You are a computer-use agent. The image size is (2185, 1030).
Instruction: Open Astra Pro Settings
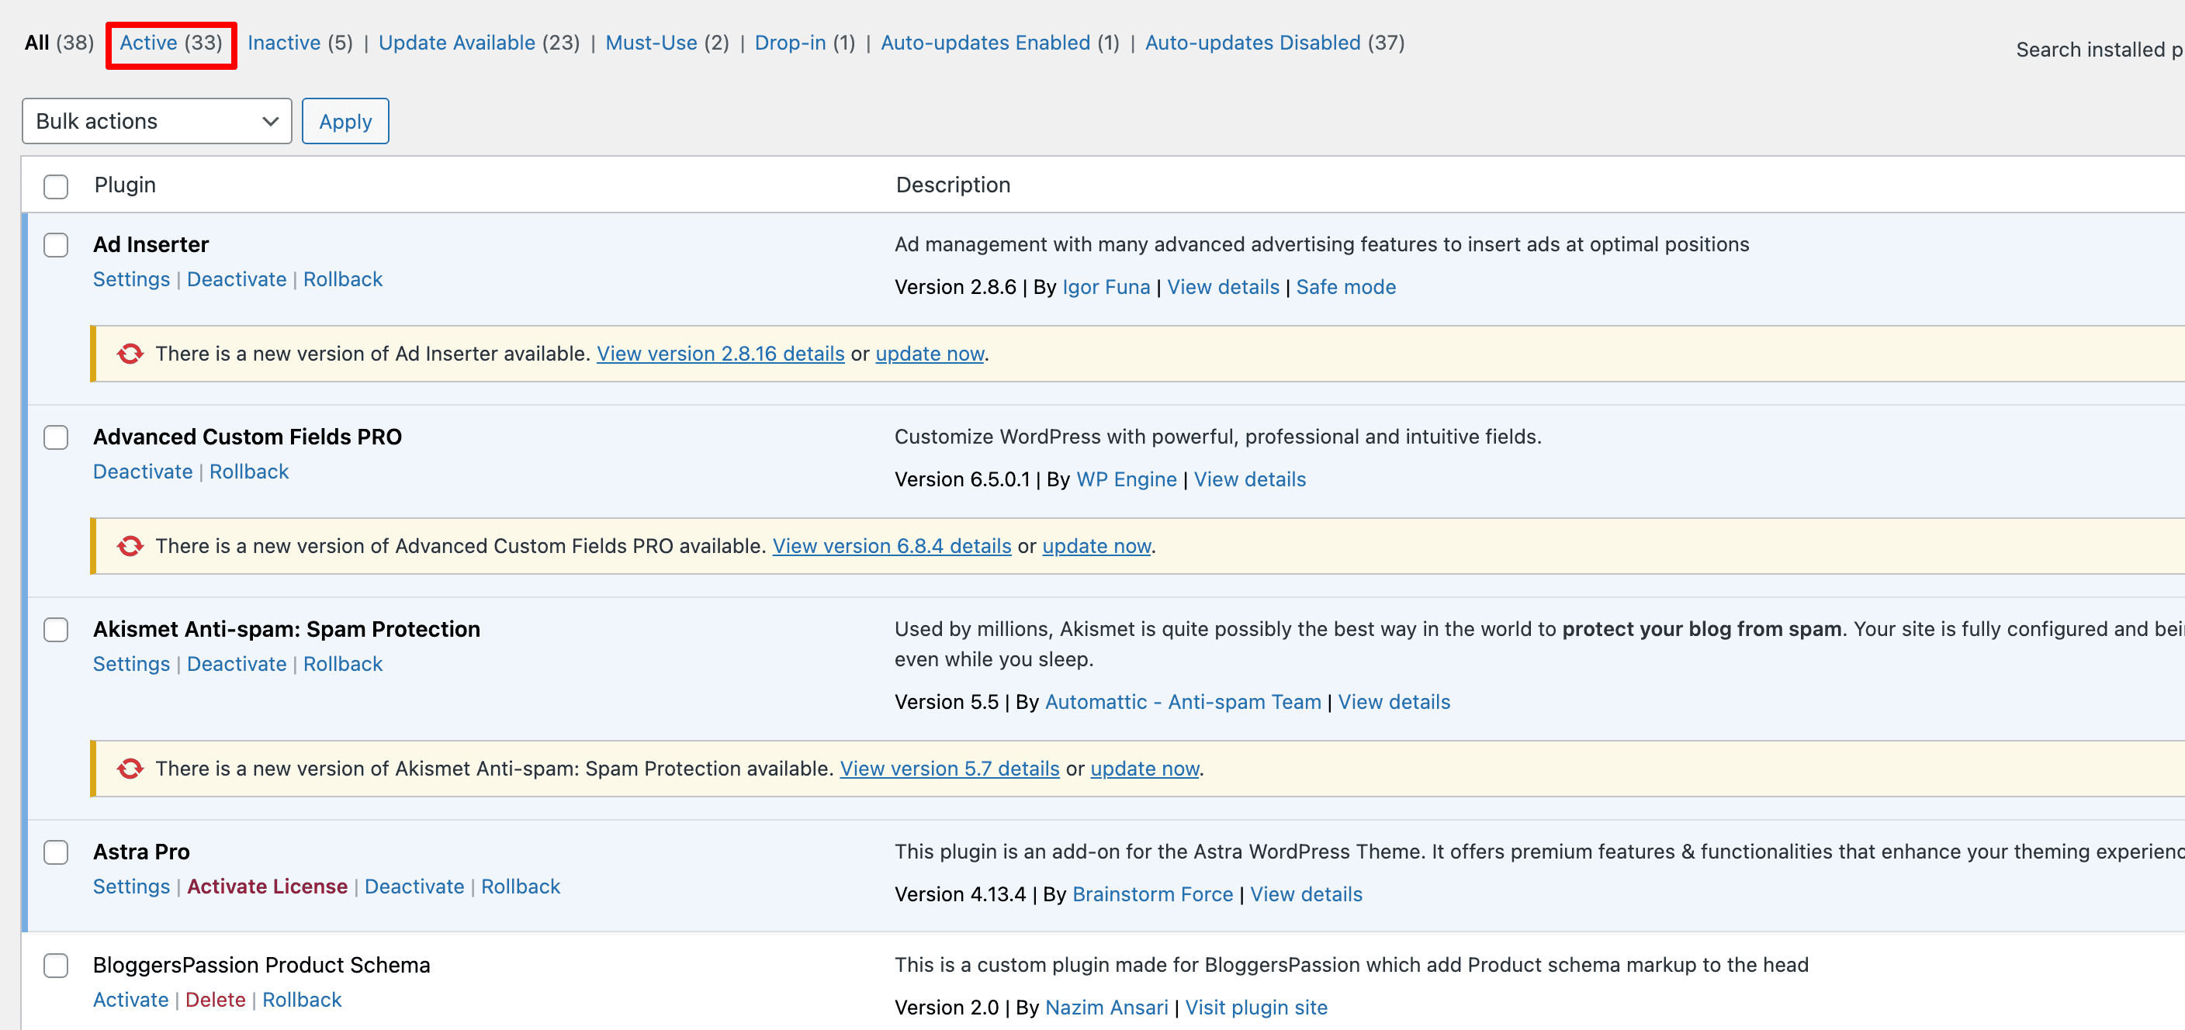[131, 887]
